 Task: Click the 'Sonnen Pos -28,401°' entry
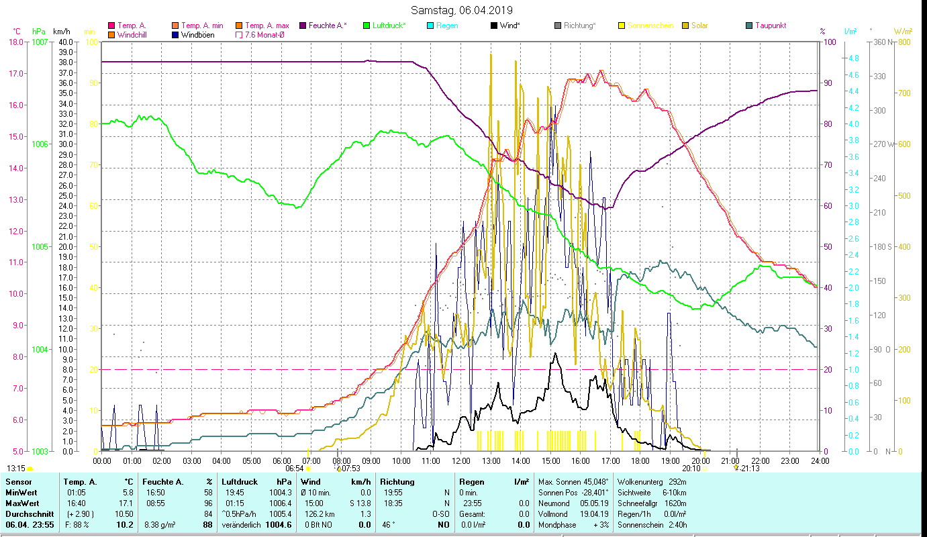tap(574, 493)
